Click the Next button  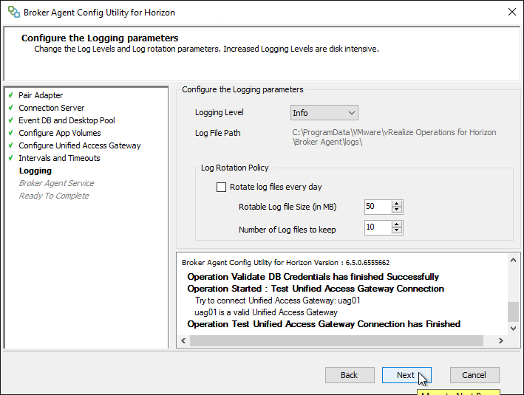click(406, 375)
